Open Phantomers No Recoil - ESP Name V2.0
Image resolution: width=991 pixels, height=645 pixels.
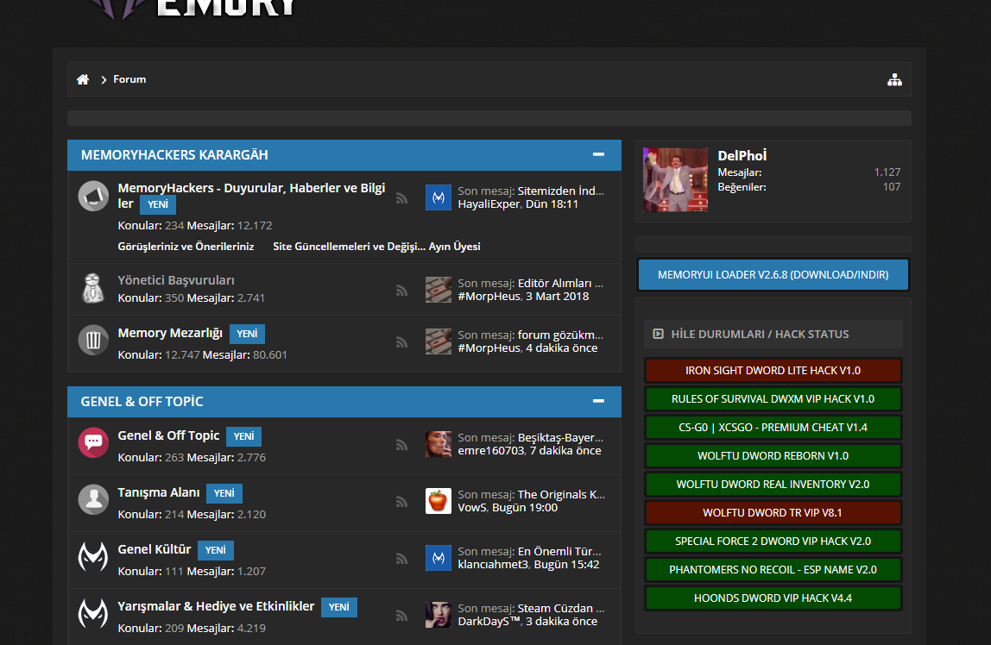click(773, 569)
